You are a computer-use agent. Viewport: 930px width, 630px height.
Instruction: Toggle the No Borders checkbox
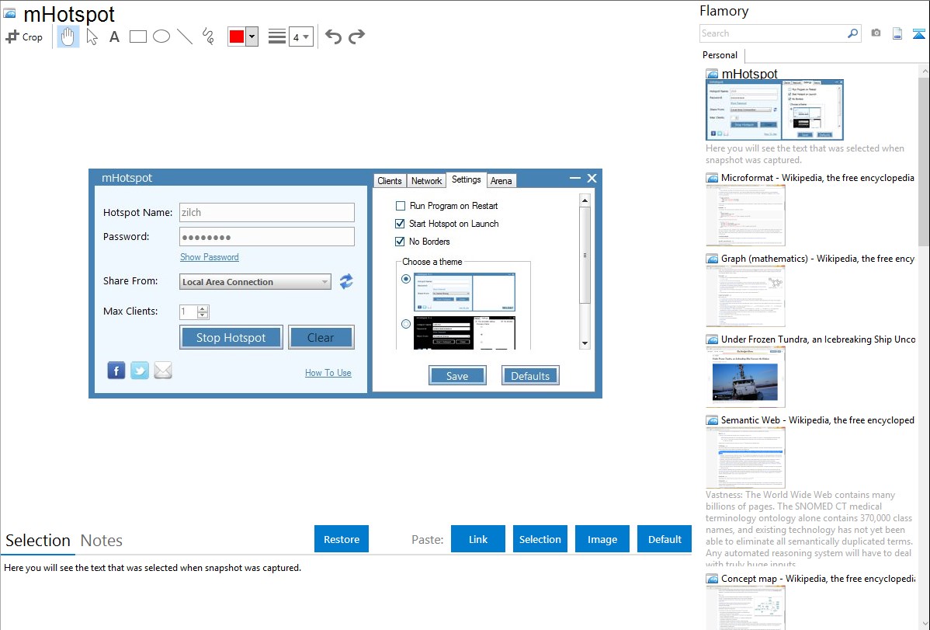401,242
